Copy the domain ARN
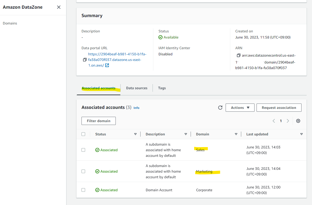This screenshot has width=312, height=205. (x=239, y=55)
